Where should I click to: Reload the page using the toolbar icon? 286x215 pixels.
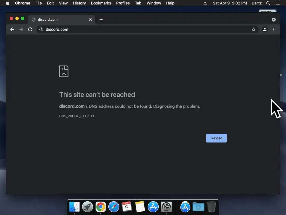coord(30,29)
